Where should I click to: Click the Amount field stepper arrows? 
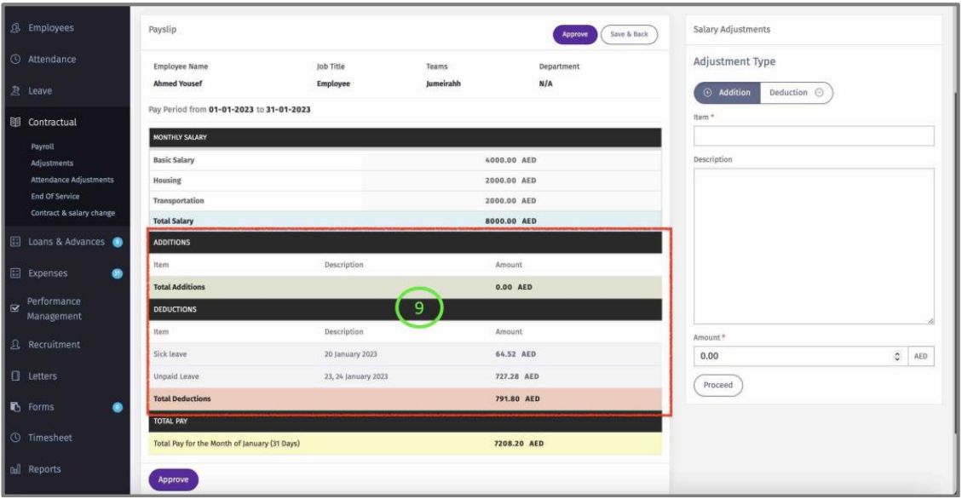click(x=896, y=357)
